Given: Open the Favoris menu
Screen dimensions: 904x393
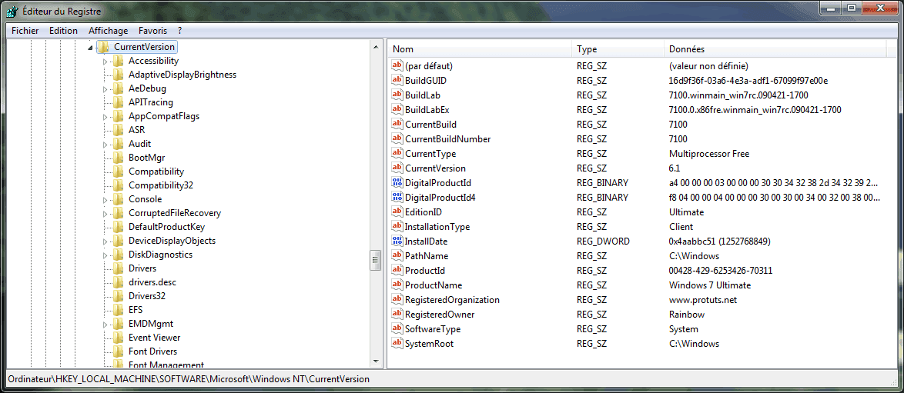Looking at the screenshot, I should pyautogui.click(x=152, y=31).
